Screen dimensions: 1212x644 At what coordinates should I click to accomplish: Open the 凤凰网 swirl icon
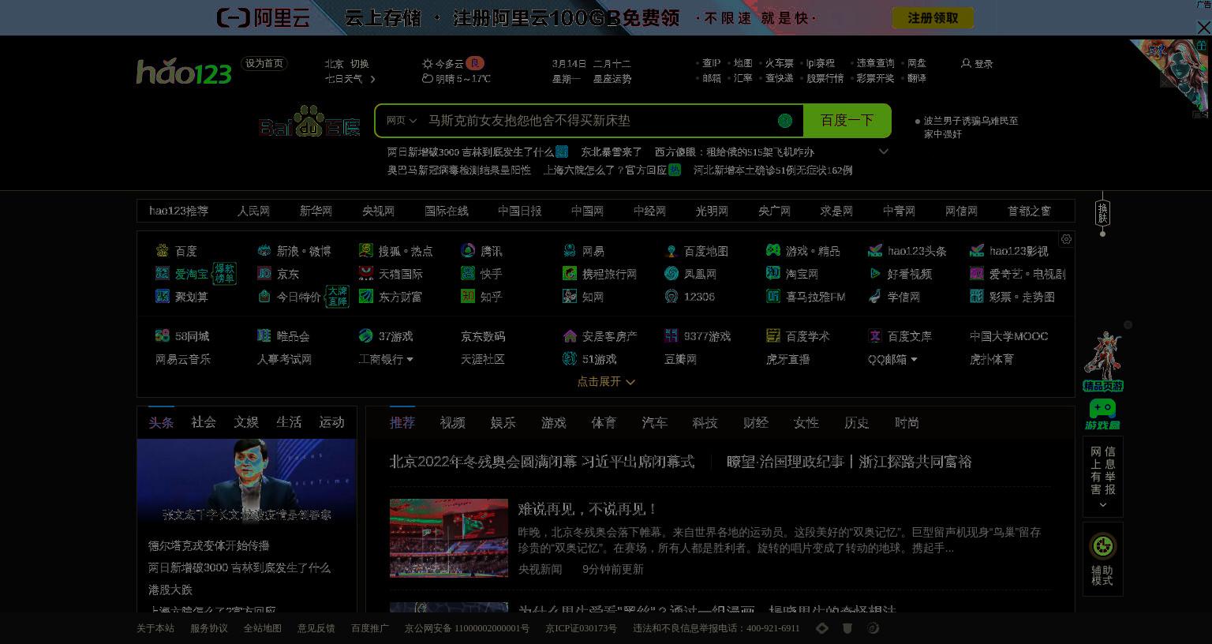pyautogui.click(x=671, y=274)
